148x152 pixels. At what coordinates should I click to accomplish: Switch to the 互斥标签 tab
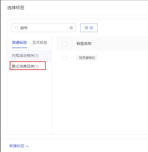(x=40, y=42)
